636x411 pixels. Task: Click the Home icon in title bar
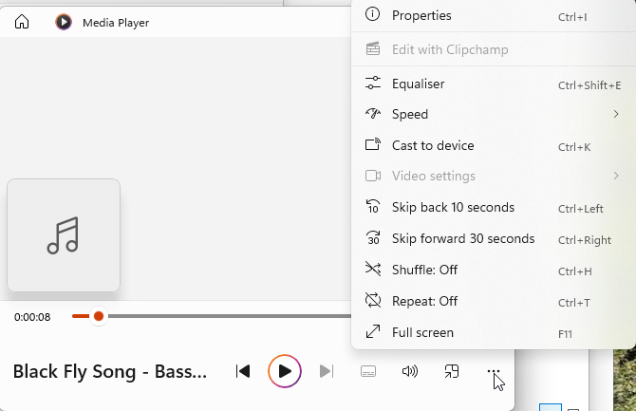pos(22,22)
